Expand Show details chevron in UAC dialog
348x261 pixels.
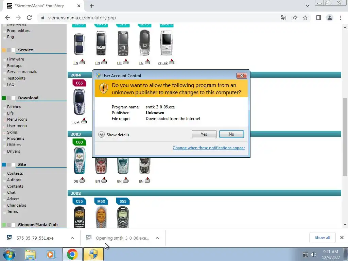coord(101,135)
